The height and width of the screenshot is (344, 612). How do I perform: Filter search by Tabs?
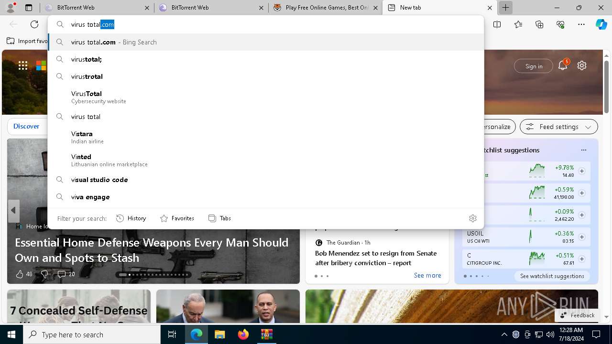pyautogui.click(x=220, y=218)
